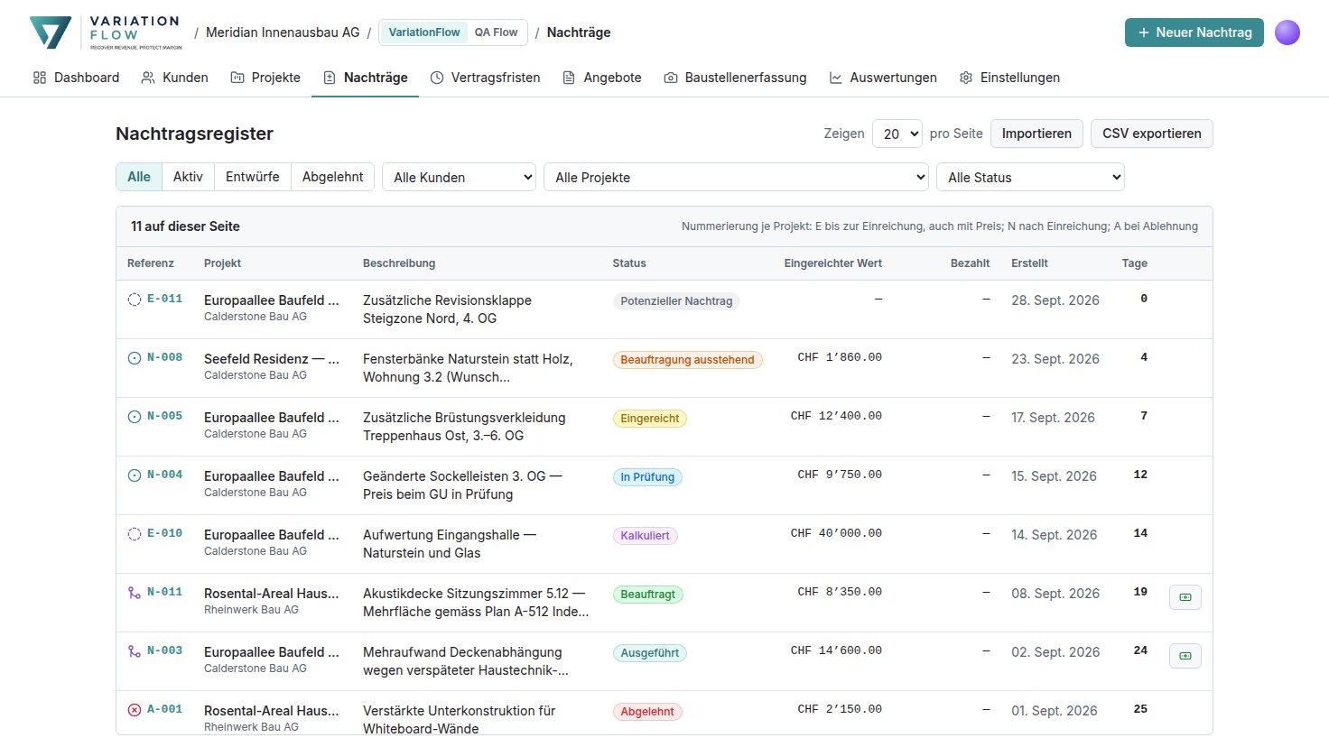This screenshot has height=747, width=1329.
Task: Click the Auswertungen chart icon
Action: click(836, 78)
